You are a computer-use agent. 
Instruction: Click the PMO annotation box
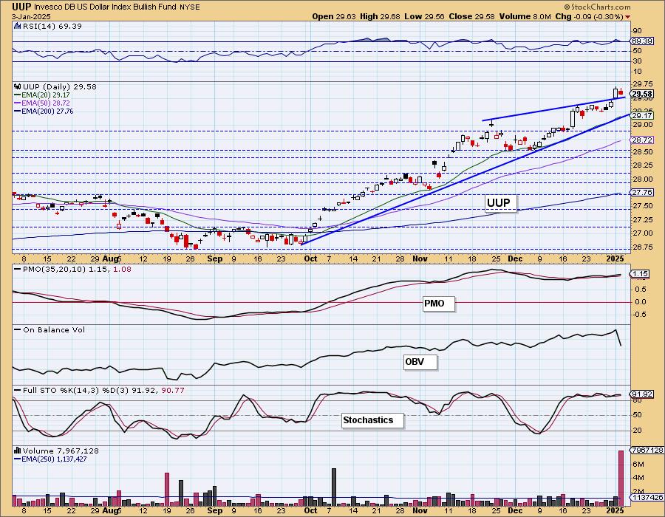coord(438,304)
